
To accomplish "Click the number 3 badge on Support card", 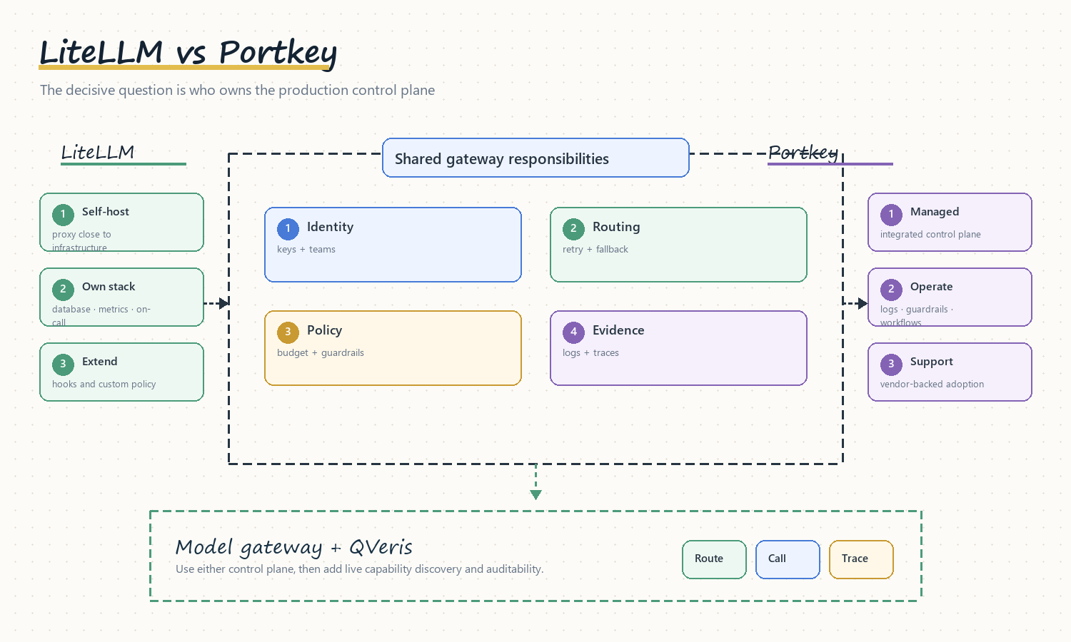I will click(x=891, y=364).
